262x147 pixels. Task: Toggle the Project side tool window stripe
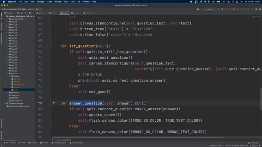pos(1,16)
